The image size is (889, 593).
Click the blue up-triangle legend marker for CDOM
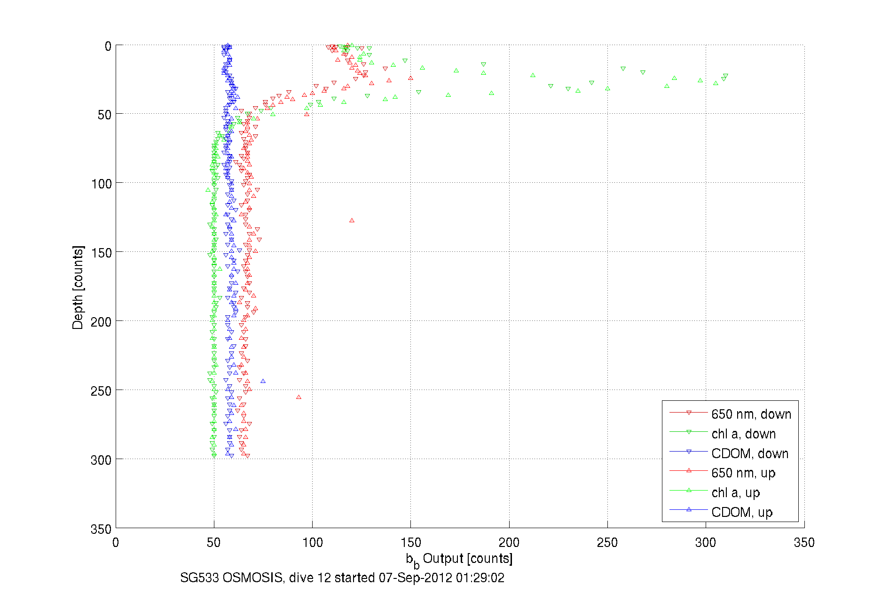689,509
